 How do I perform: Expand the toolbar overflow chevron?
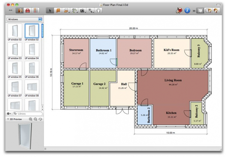click(x=194, y=11)
